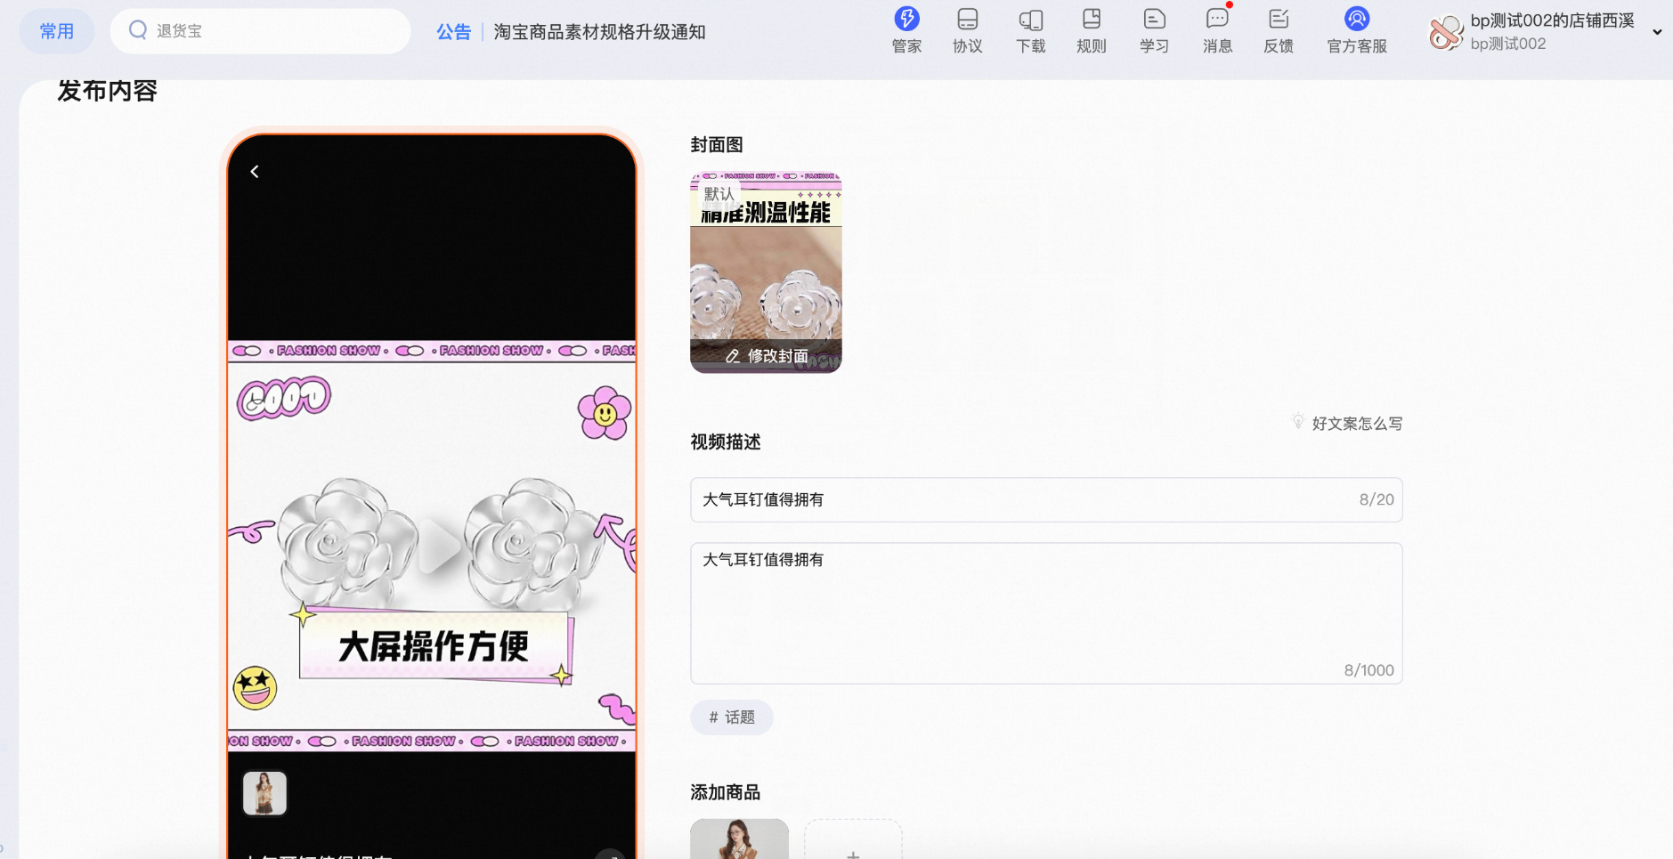Click the 发布内容 heading
Viewport: 1673px width, 859px height.
coord(108,91)
